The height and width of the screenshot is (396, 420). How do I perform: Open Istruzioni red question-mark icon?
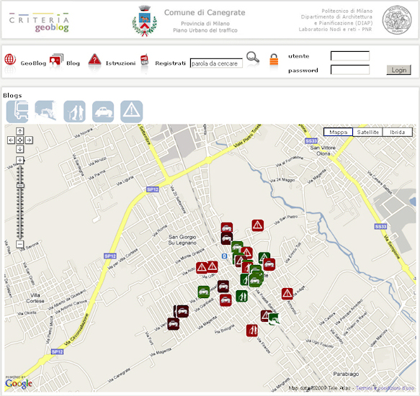[x=94, y=60]
